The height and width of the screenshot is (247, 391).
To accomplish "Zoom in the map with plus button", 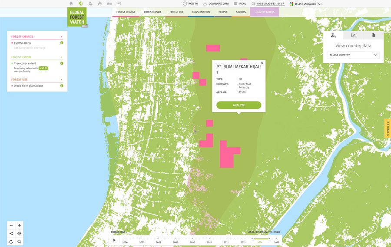I will pyautogui.click(x=19, y=225).
